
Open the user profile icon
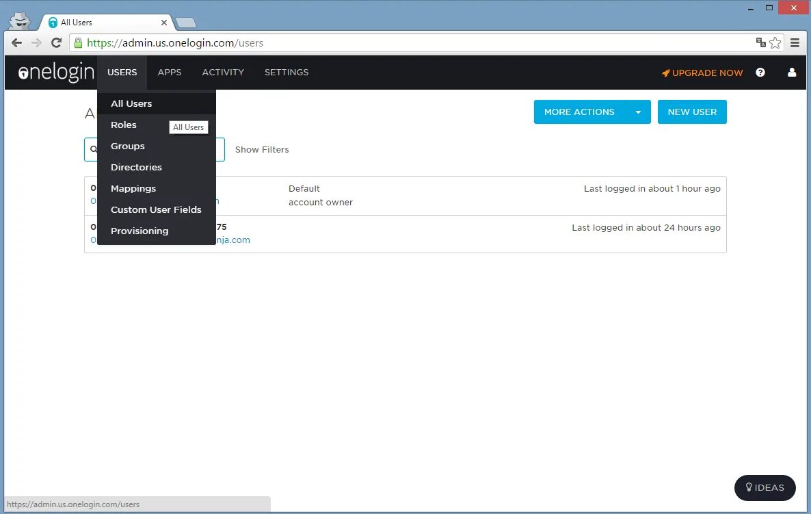pyautogui.click(x=792, y=73)
